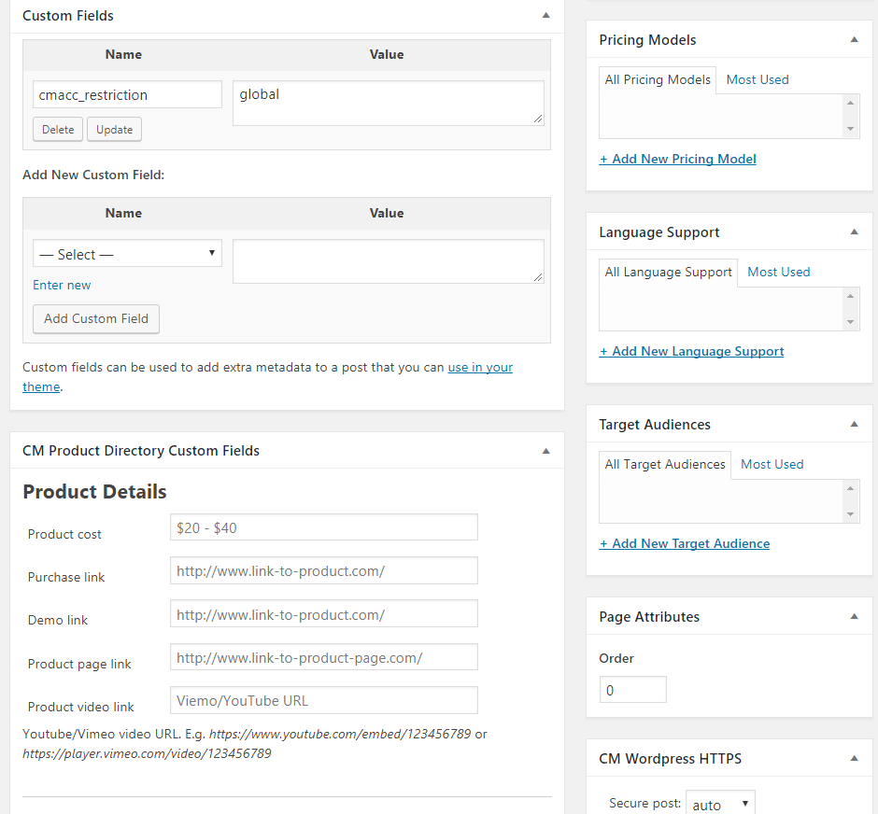Open the Secure post dropdown

click(x=719, y=804)
